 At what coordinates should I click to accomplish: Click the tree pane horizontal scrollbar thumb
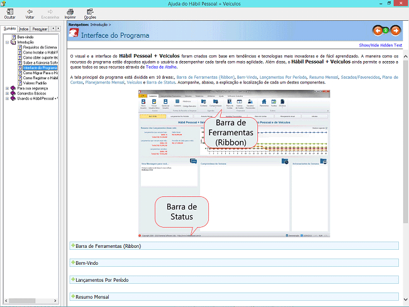22,301
